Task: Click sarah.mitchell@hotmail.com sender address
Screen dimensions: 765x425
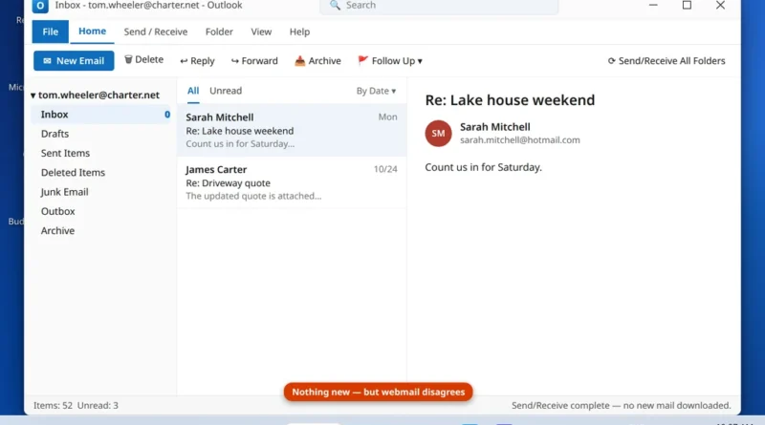Action: click(x=520, y=139)
